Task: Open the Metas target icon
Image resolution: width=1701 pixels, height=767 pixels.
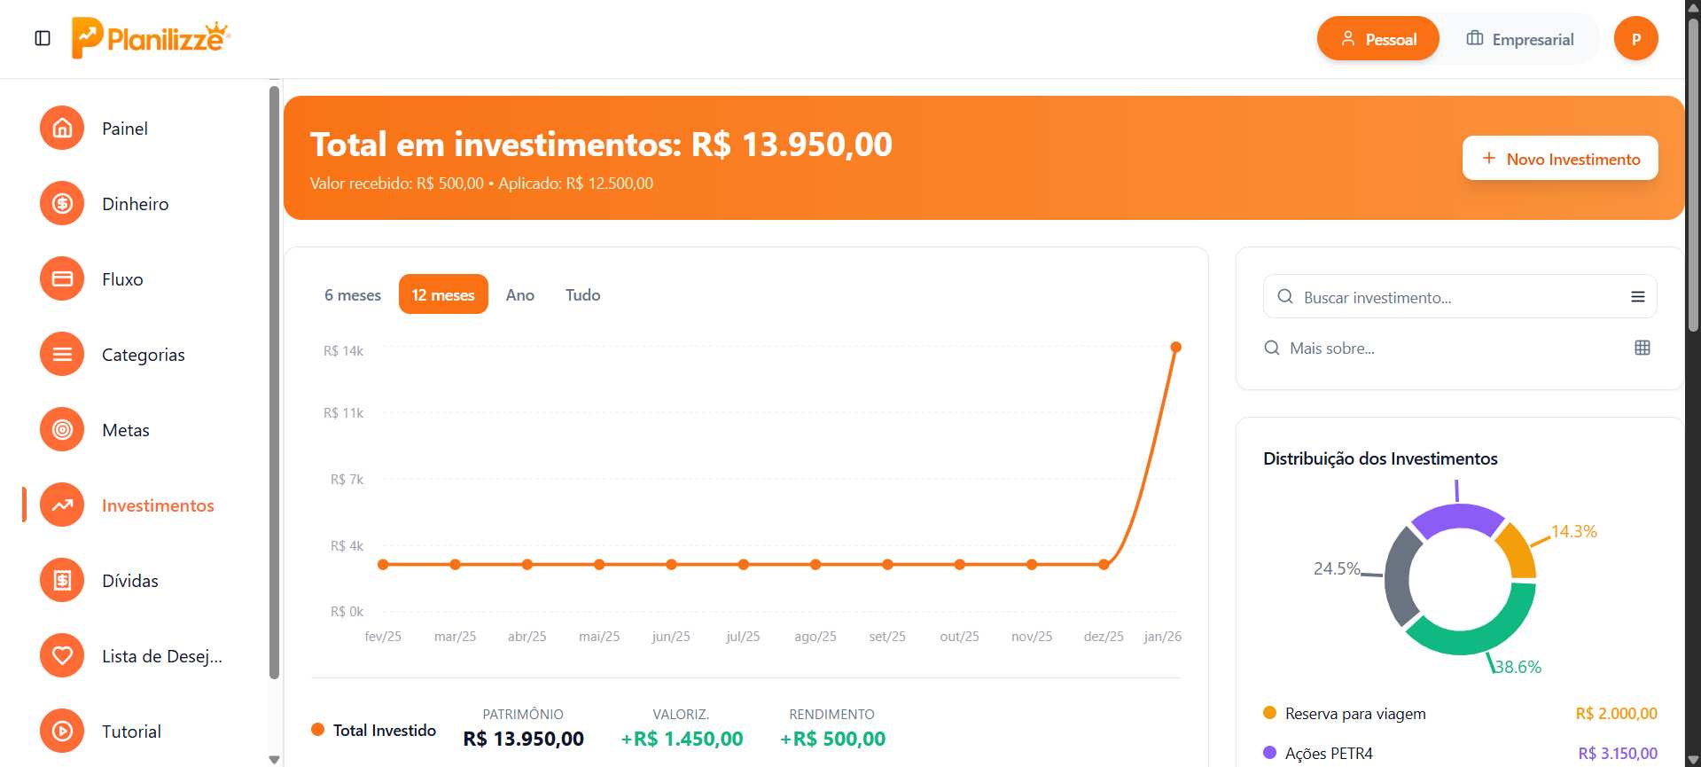Action: point(62,430)
